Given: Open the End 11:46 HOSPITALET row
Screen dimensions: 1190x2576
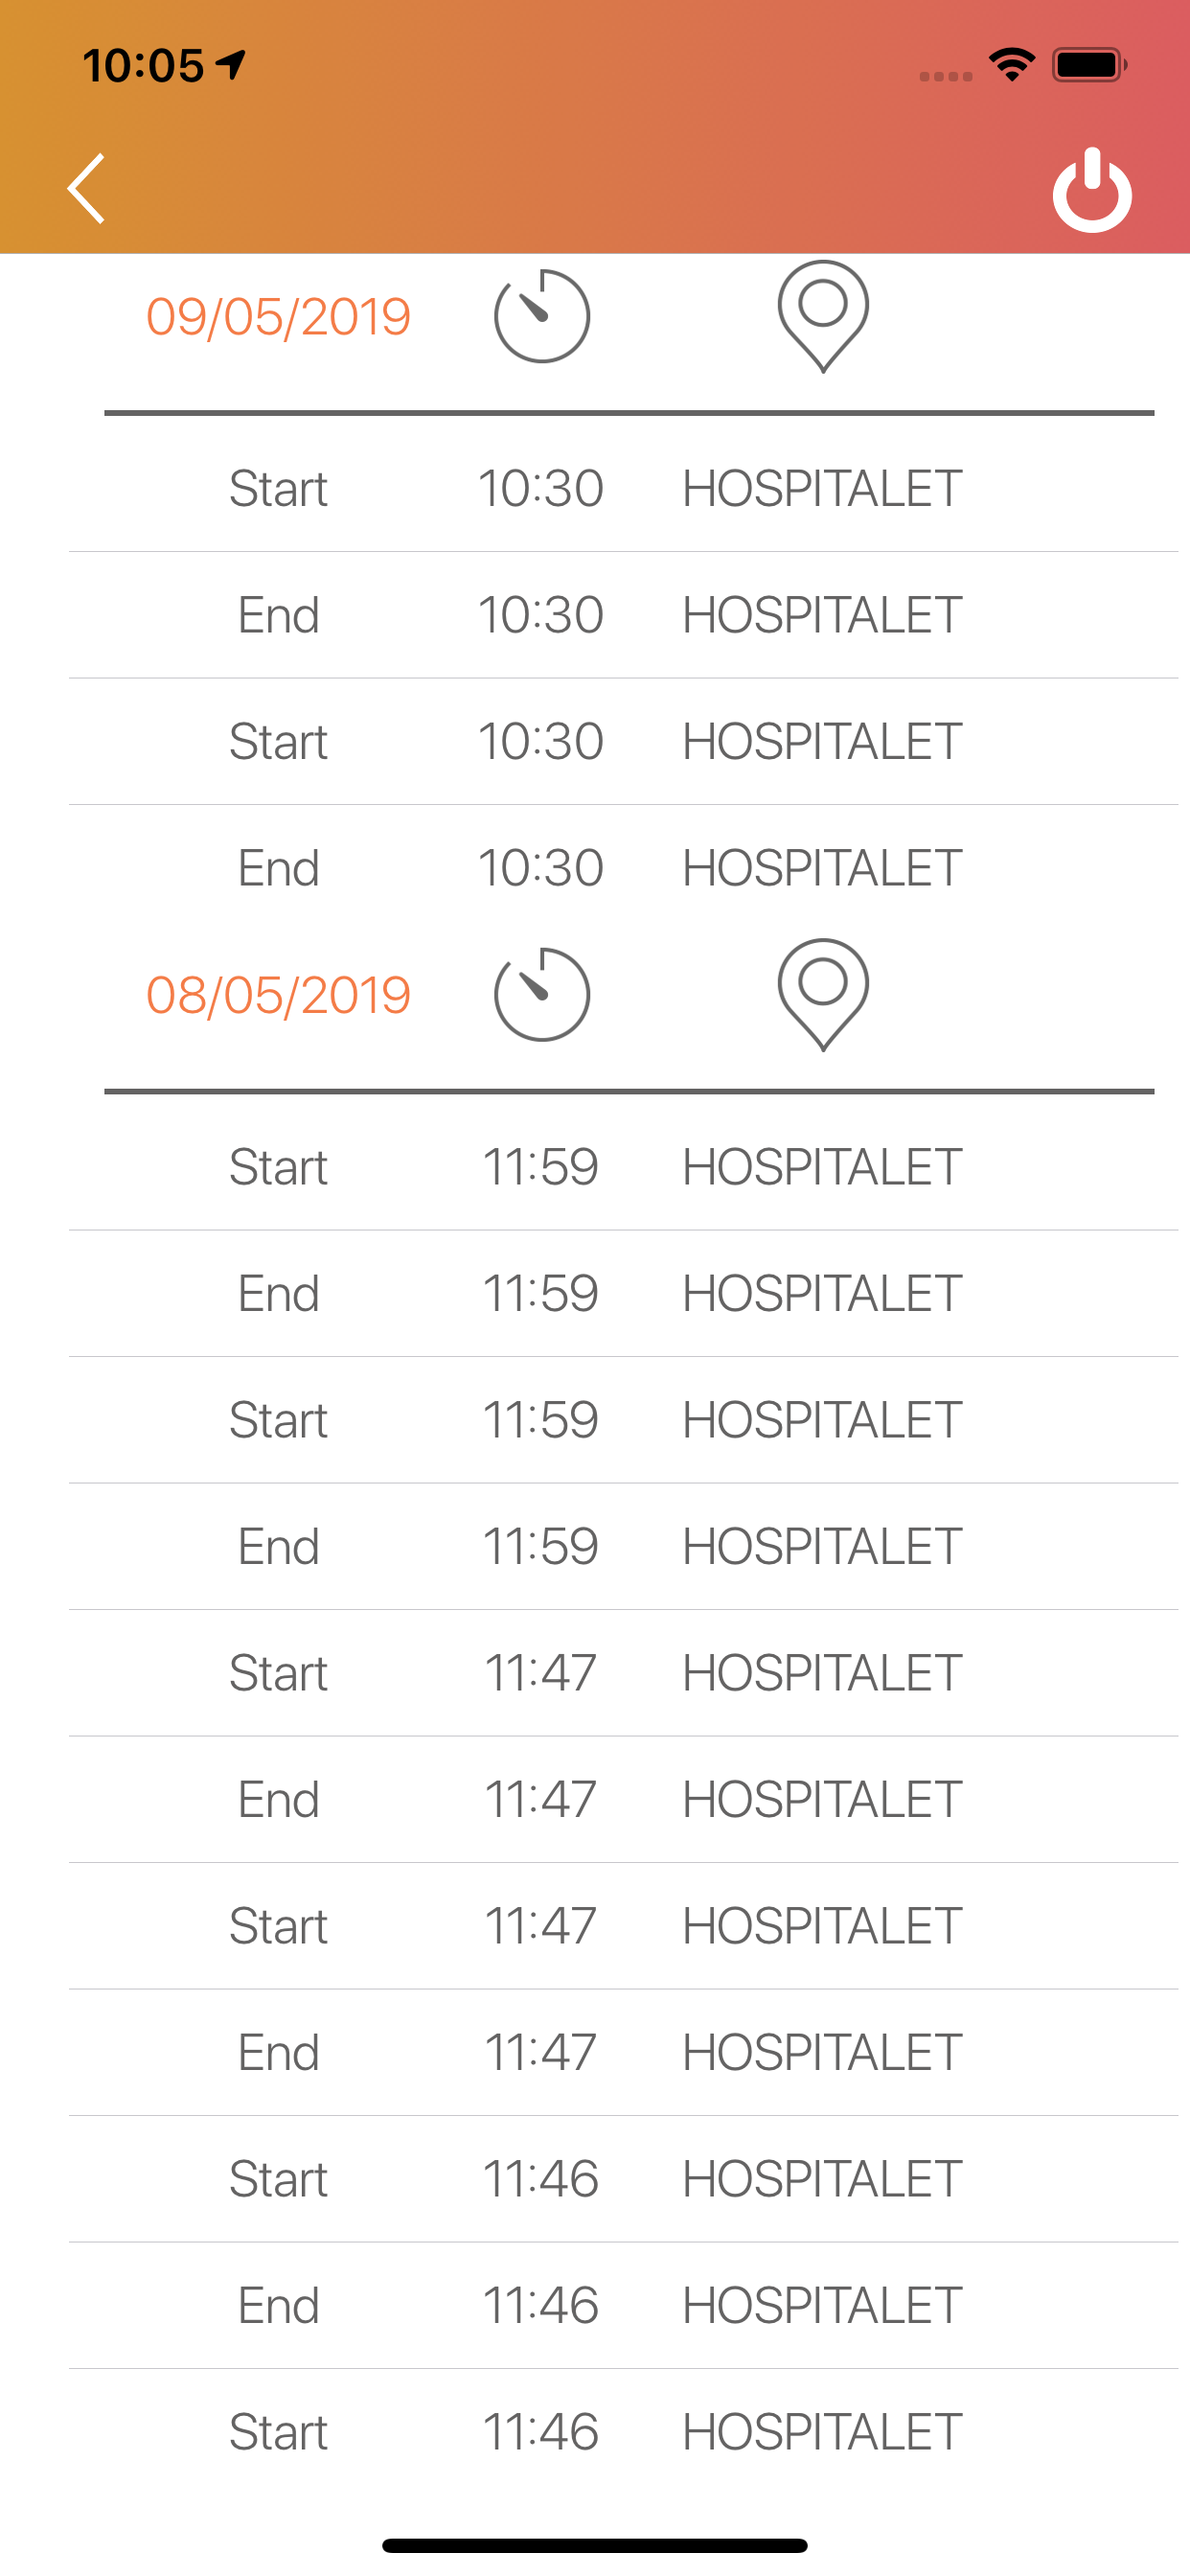Looking at the screenshot, I should (623, 2306).
